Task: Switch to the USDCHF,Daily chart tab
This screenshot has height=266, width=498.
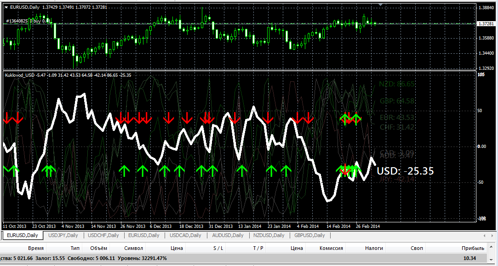Action: coord(103,235)
